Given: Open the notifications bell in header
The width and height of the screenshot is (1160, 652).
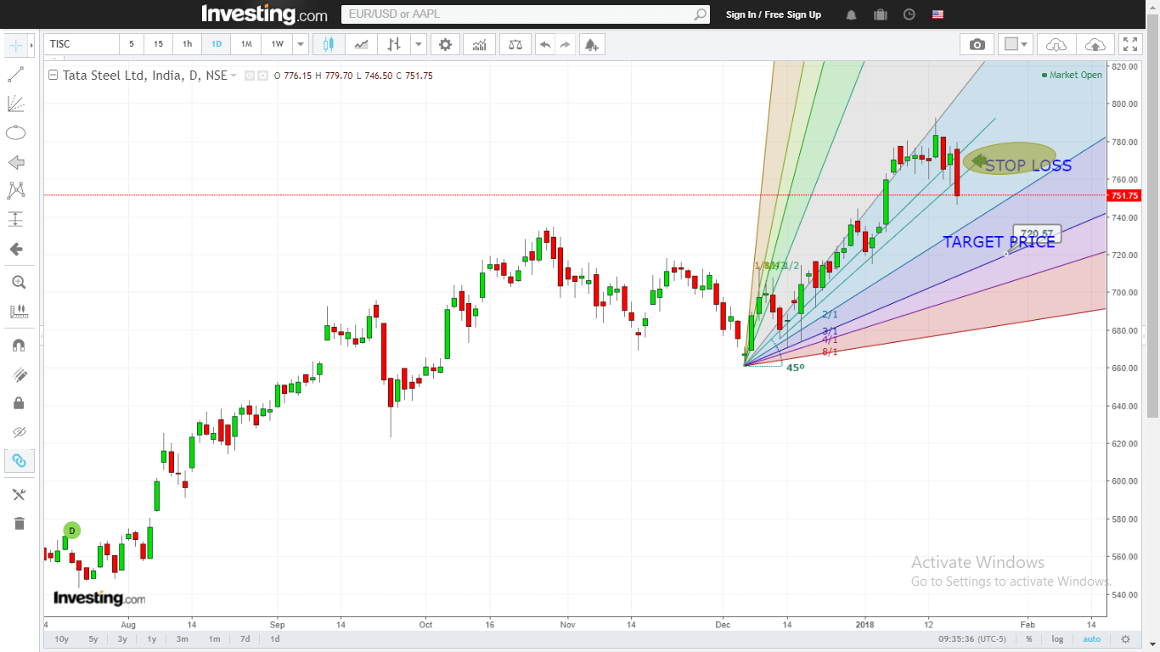Looking at the screenshot, I should [851, 14].
